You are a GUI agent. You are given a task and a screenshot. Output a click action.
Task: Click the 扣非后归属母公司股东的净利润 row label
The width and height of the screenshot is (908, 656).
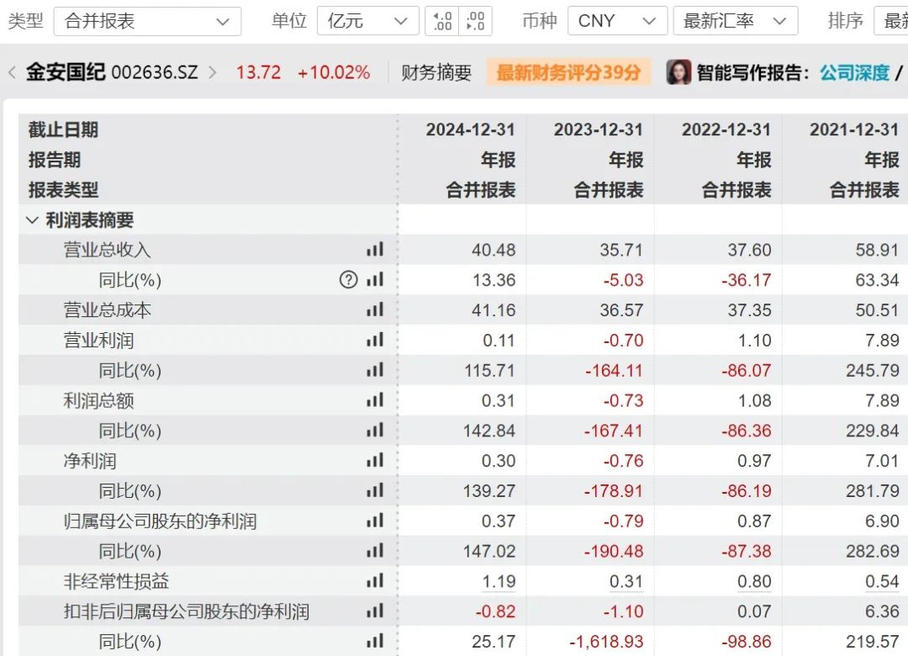(187, 611)
